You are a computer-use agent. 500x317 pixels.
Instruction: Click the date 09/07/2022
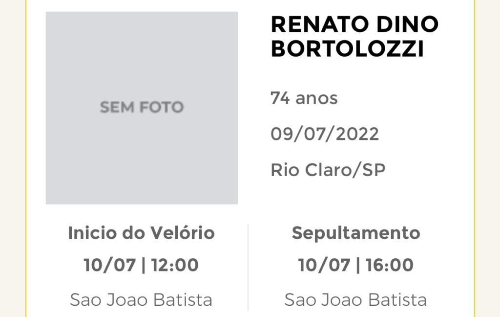(x=325, y=134)
